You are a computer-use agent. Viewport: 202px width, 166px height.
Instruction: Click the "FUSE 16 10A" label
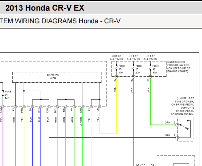click(156, 69)
